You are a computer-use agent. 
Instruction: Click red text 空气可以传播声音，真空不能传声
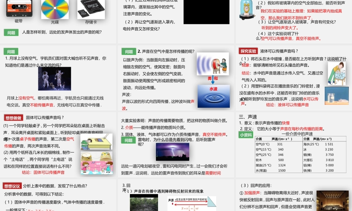point(291,39)
